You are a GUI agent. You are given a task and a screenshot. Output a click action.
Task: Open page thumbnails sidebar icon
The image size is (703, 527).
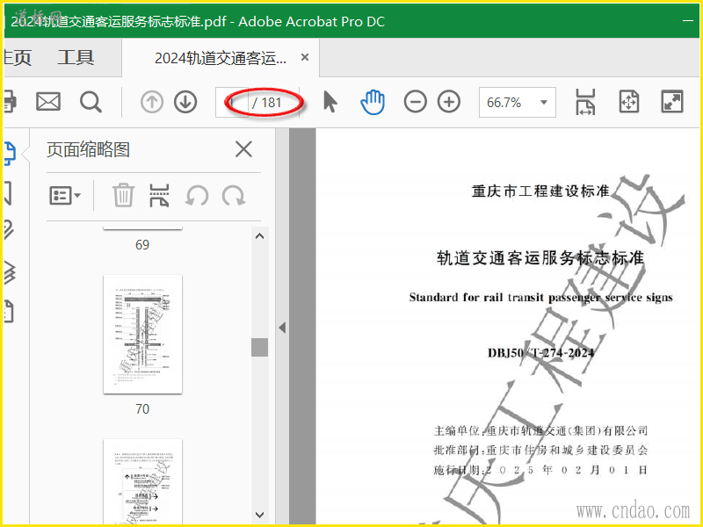coord(10,153)
